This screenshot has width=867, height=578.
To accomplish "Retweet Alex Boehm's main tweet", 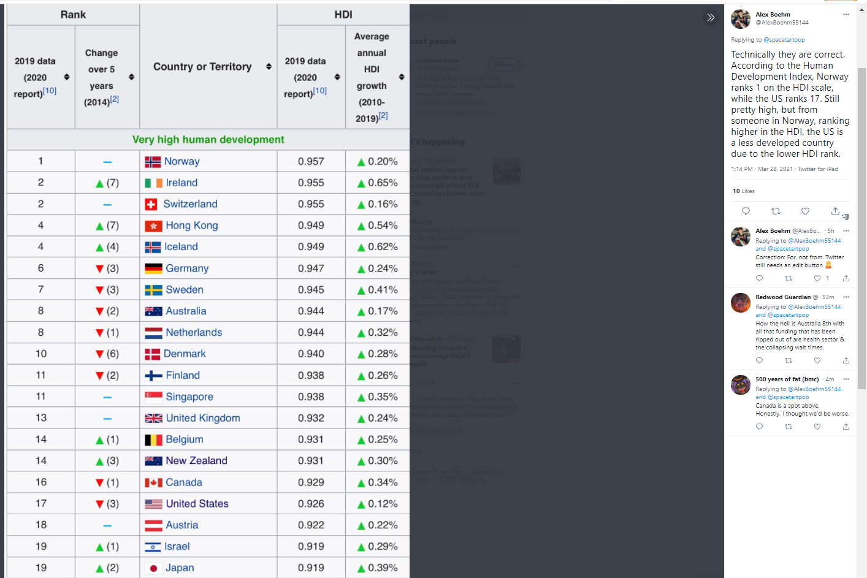I will point(776,211).
